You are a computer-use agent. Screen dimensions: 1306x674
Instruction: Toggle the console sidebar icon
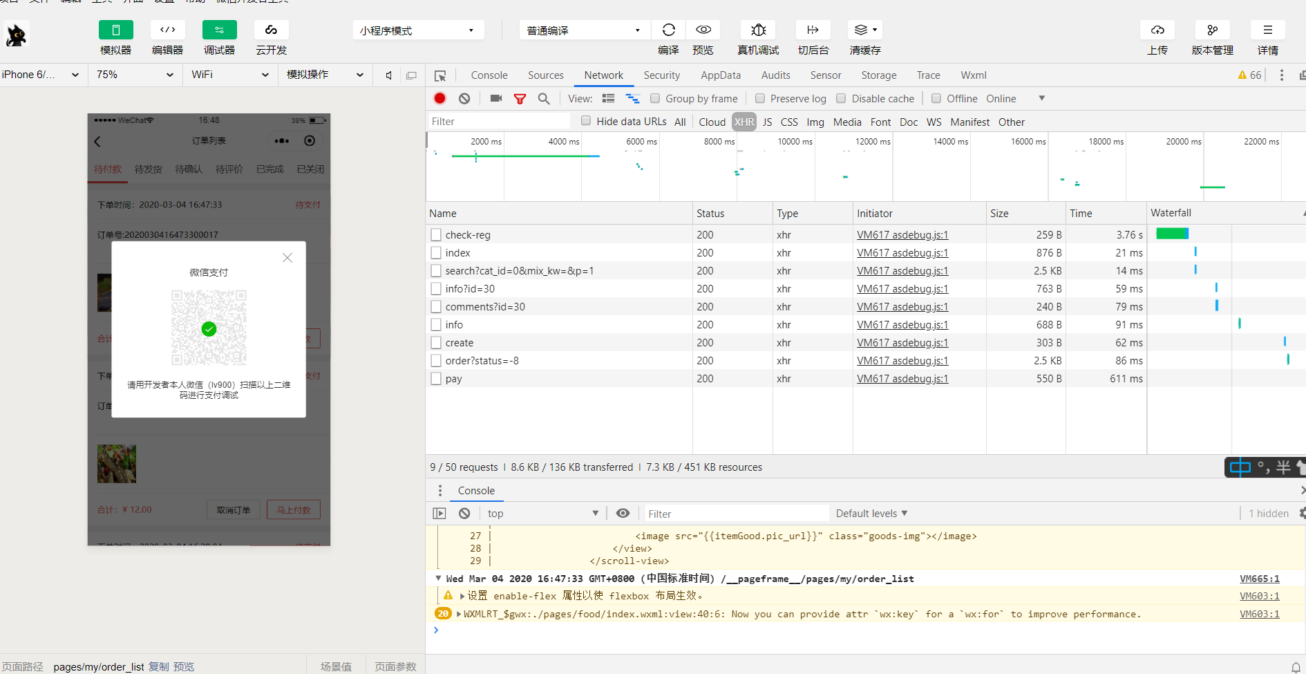click(439, 513)
